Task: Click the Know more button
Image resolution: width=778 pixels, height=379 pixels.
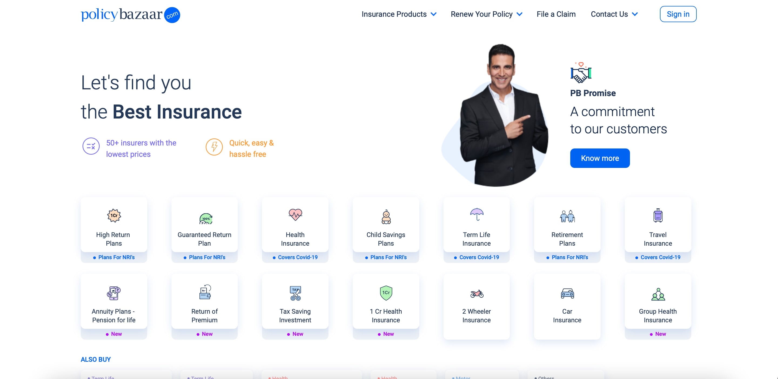Action: (x=600, y=158)
